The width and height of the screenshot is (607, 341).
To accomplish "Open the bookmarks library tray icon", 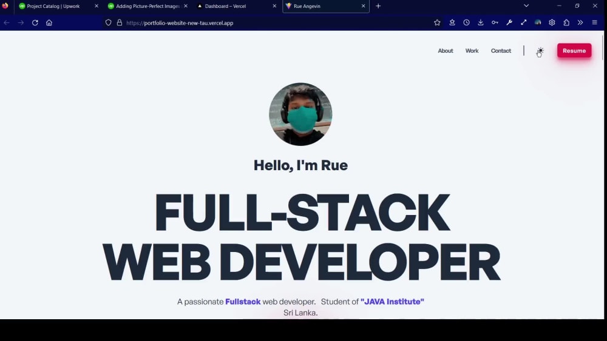I will pyautogui.click(x=452, y=23).
